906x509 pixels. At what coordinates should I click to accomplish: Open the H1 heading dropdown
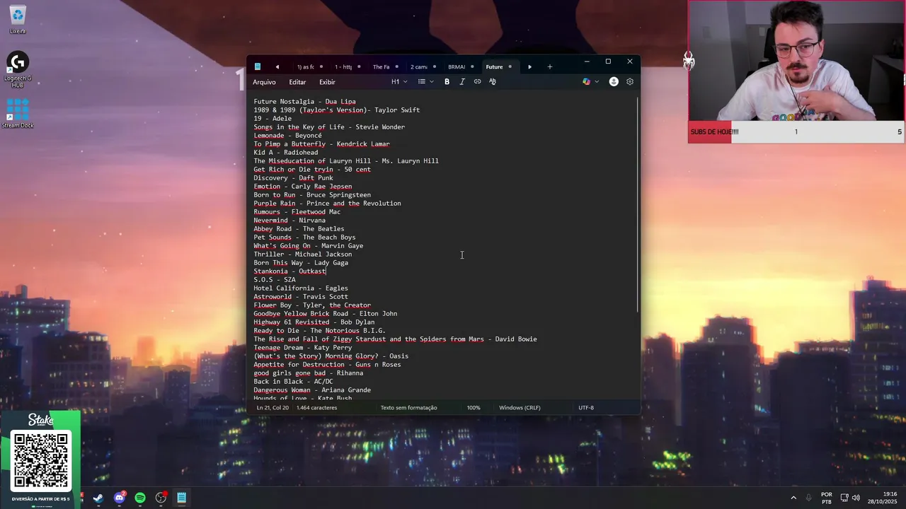pyautogui.click(x=399, y=82)
